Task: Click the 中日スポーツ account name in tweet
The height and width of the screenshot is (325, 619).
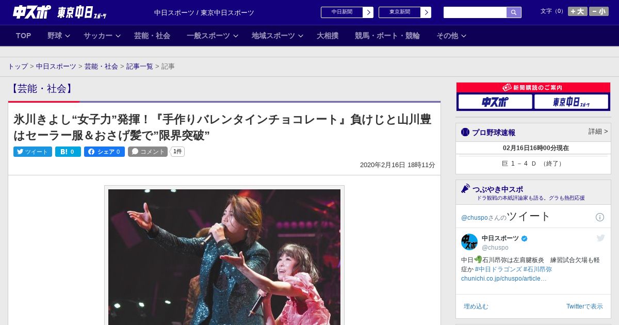Action: click(500, 238)
